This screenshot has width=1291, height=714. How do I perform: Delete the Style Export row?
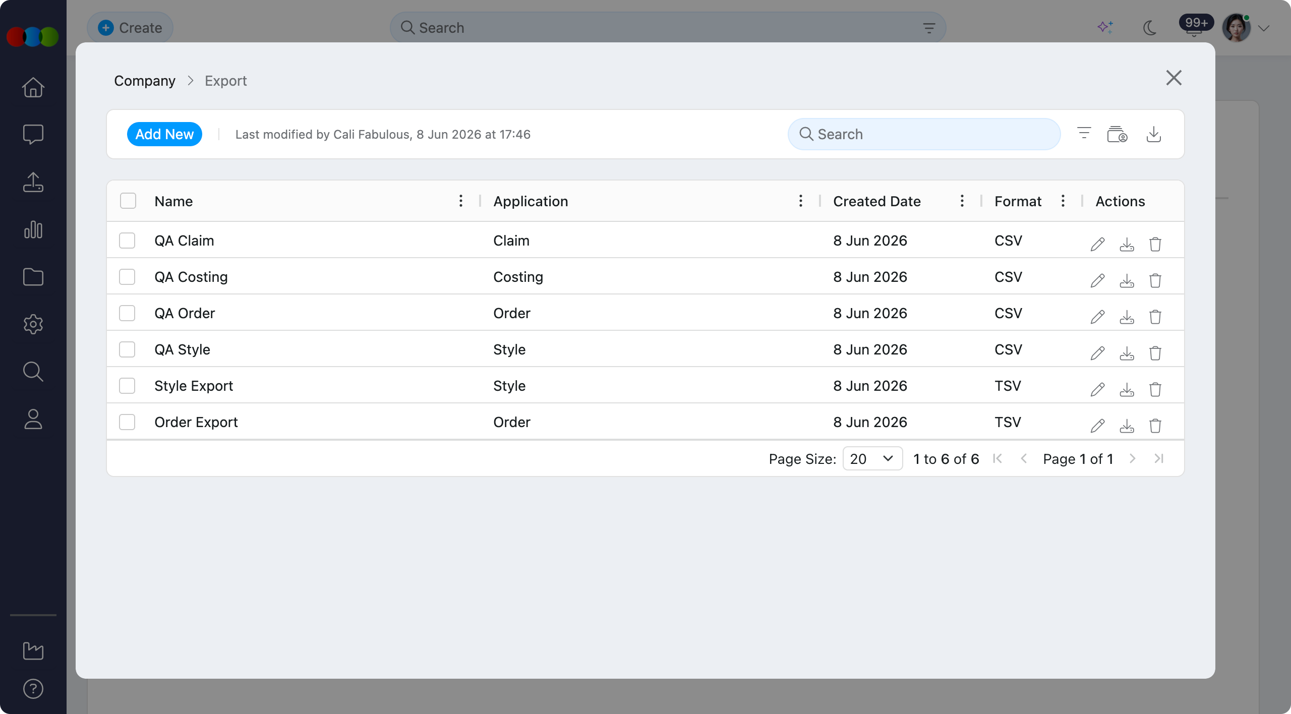coord(1155,390)
